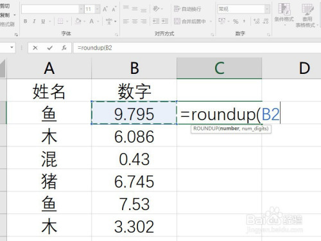The image size is (321, 241).
Task: Select column C header
Action: [x=220, y=68]
